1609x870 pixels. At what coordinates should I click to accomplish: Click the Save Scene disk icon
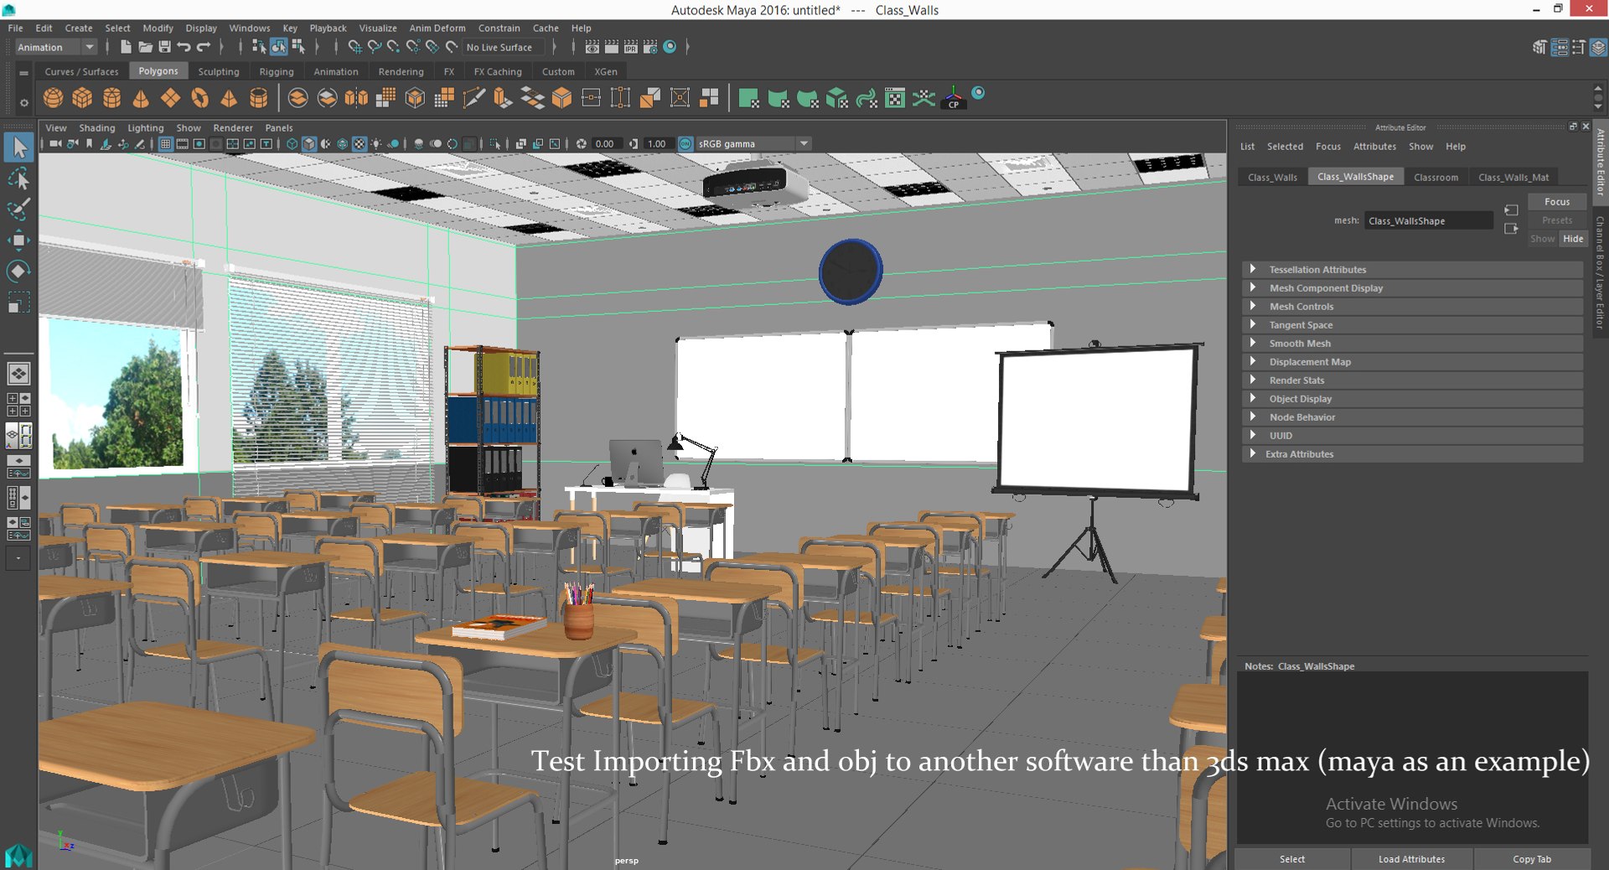coord(164,47)
